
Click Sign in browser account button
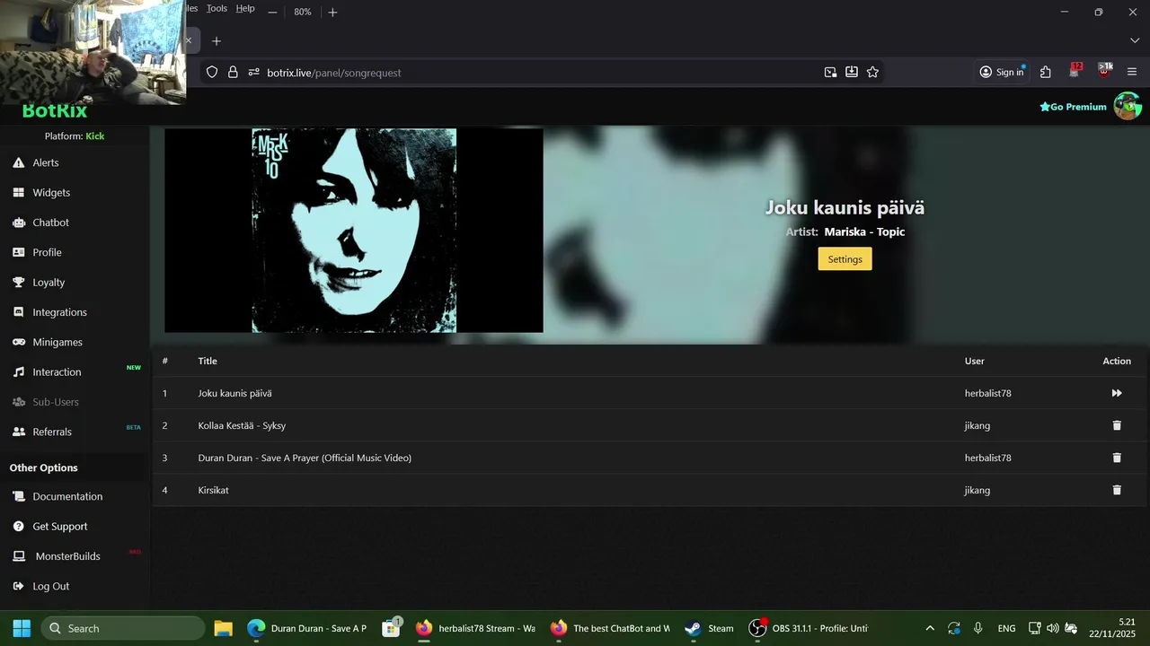click(1002, 73)
